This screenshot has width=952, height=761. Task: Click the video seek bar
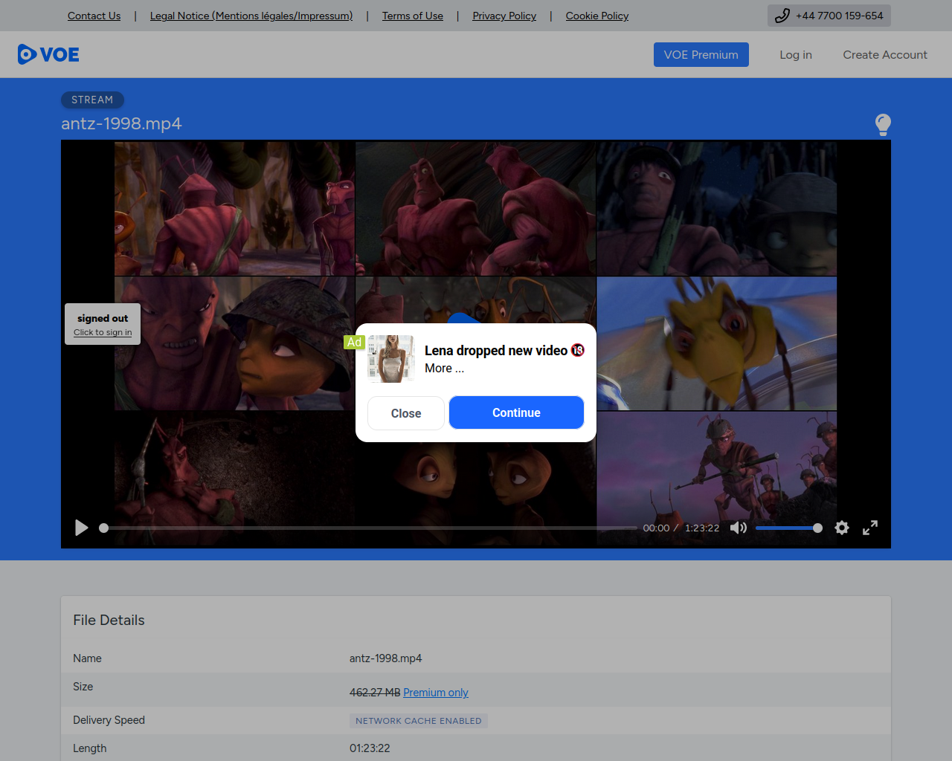(x=368, y=528)
